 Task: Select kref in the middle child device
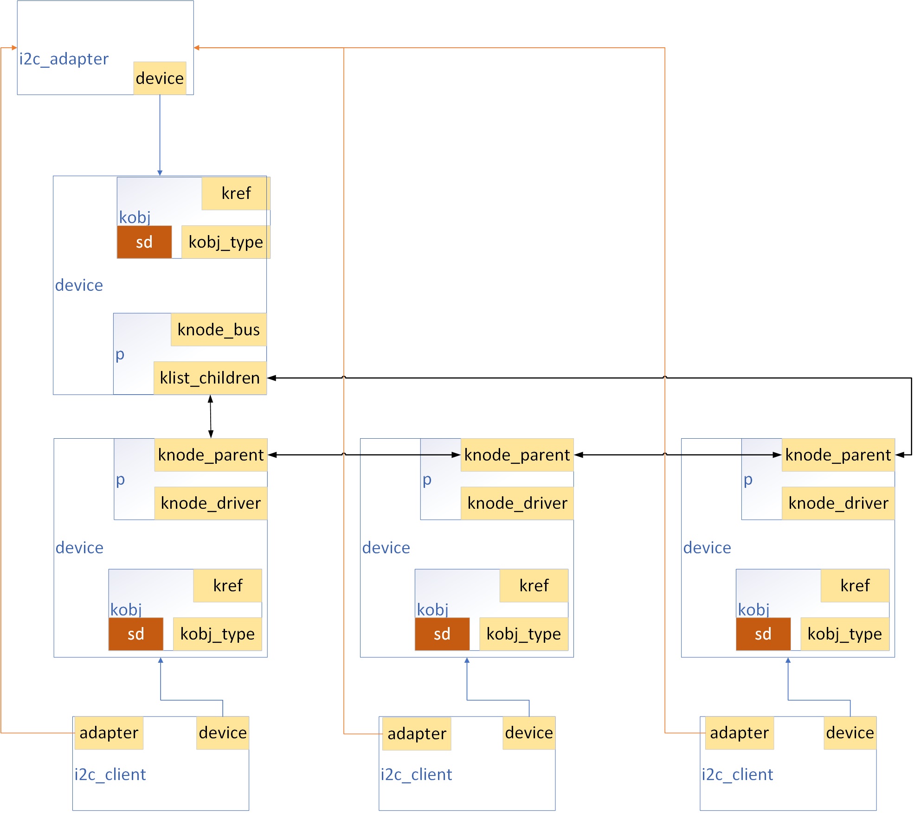pos(534,586)
